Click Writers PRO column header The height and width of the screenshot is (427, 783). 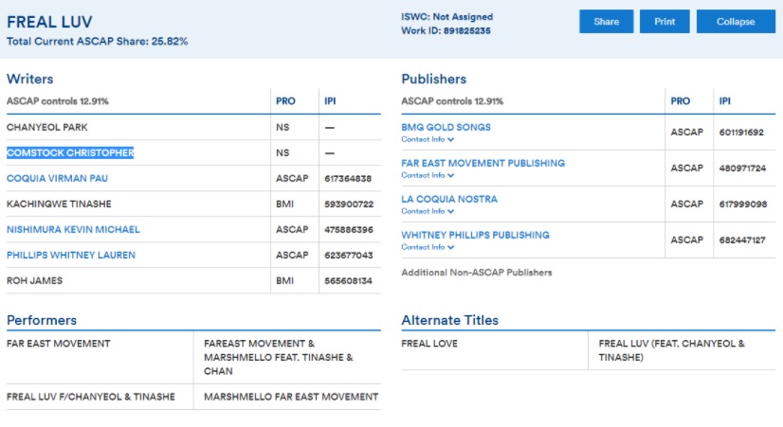(285, 101)
